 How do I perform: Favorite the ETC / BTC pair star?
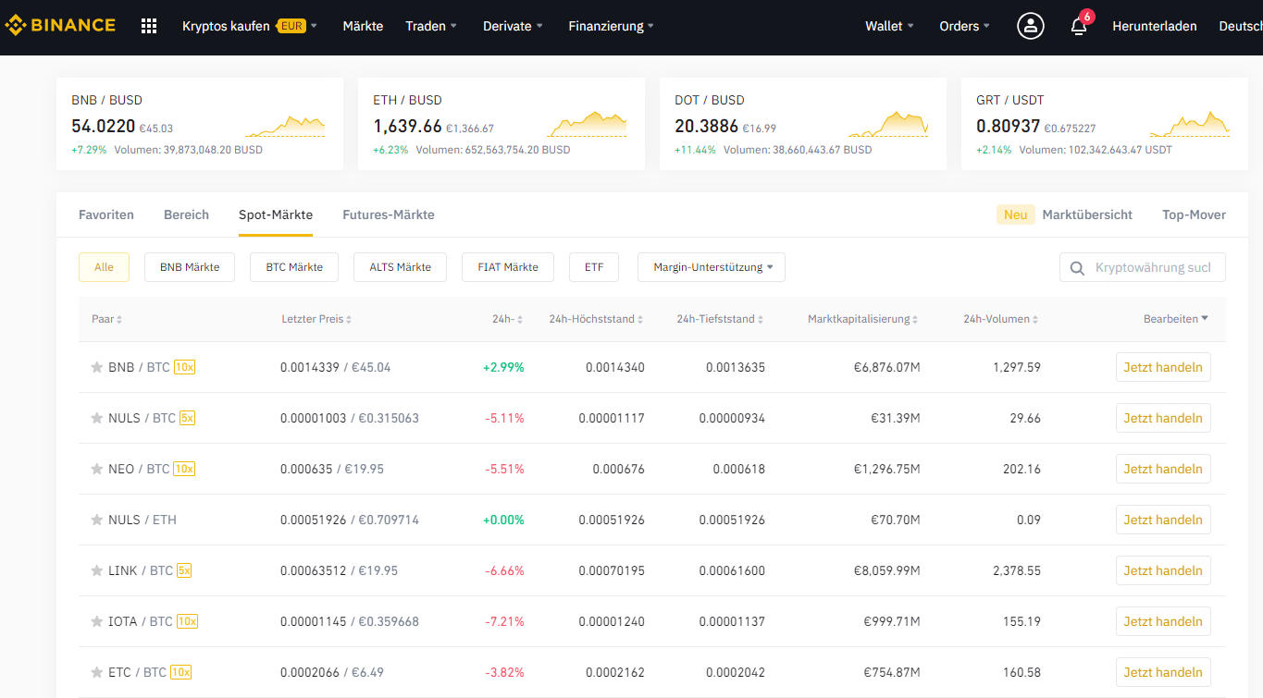click(96, 672)
